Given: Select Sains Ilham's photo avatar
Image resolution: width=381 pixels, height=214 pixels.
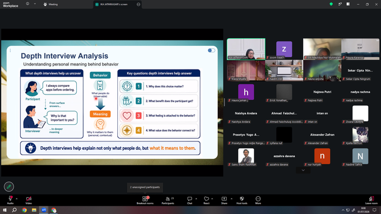Looking at the screenshot, I should pyautogui.click(x=246, y=156).
